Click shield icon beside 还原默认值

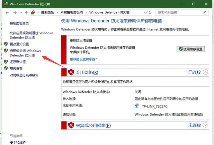[x=6, y=62]
